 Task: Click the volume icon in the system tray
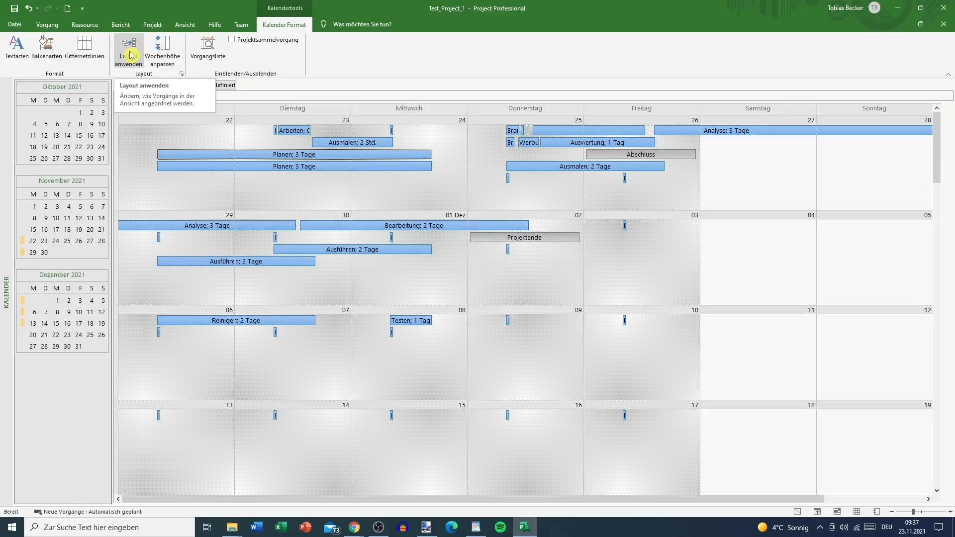844,527
